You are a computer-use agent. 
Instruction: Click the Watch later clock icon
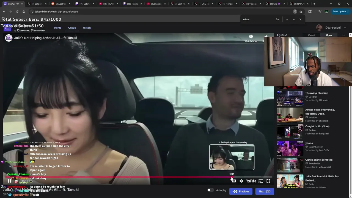click(251, 37)
